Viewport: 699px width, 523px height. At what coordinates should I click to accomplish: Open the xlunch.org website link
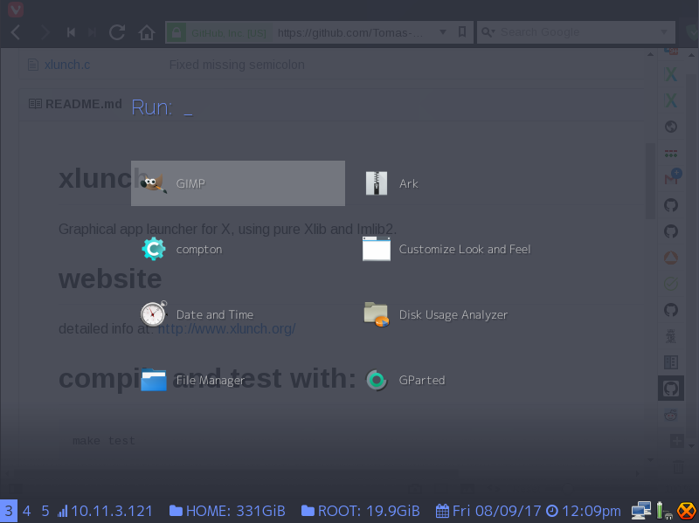[226, 328]
